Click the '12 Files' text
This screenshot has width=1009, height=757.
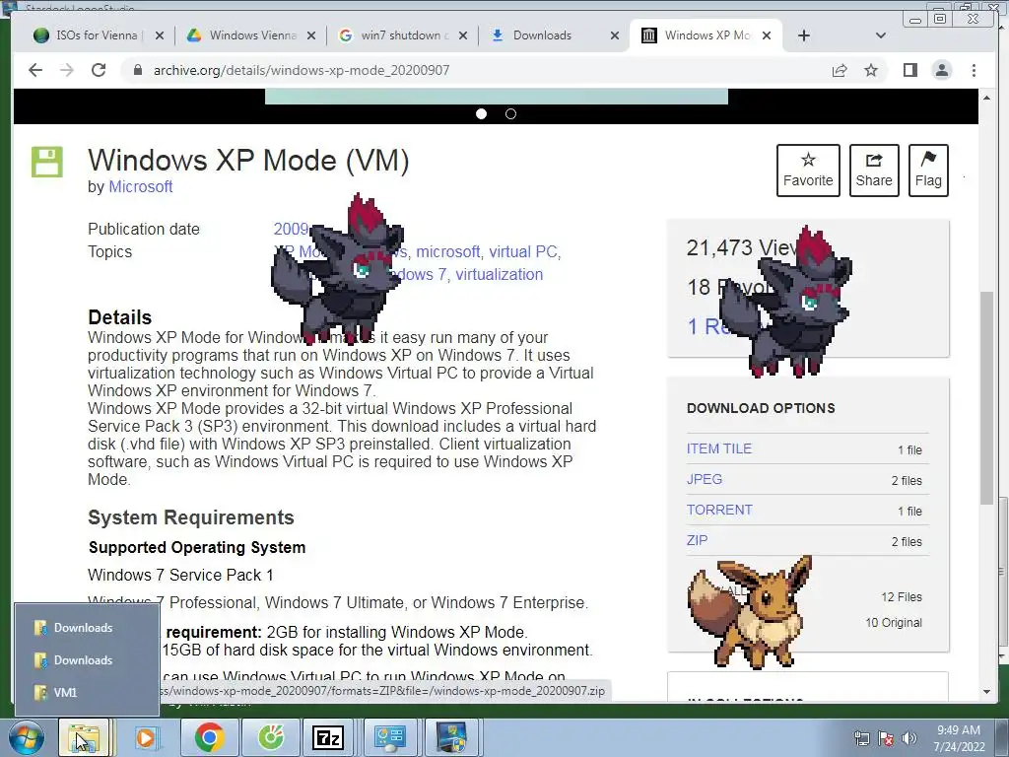point(901,596)
